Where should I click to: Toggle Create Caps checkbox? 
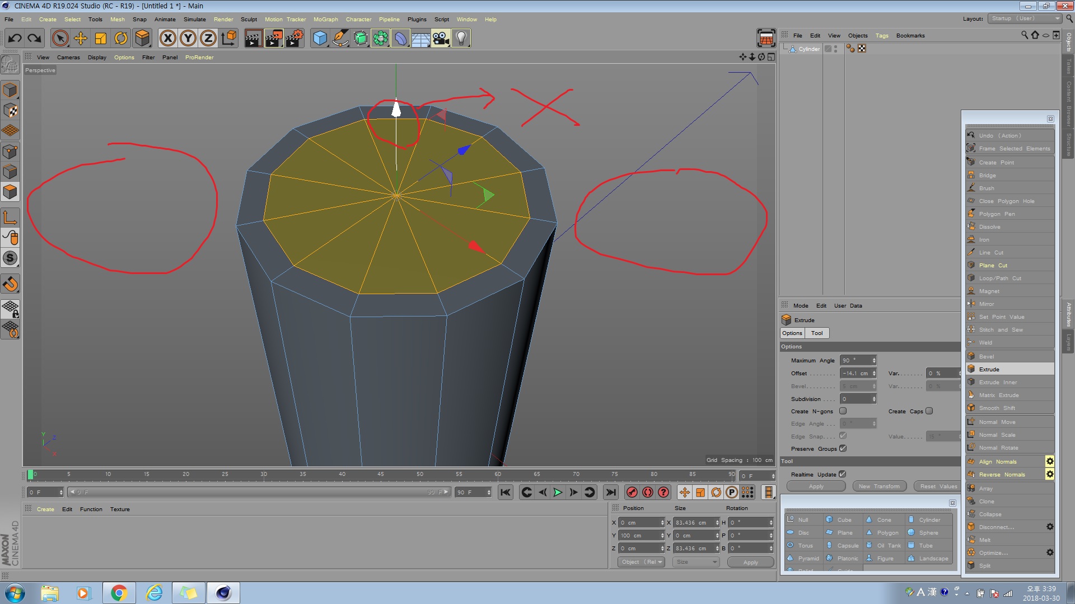coord(929,410)
